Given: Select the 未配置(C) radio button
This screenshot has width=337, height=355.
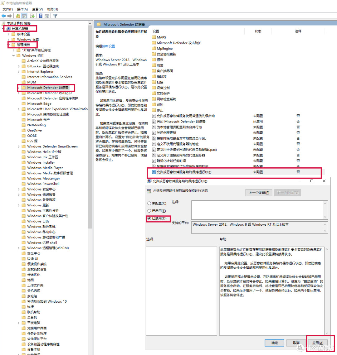Looking at the screenshot, I should coord(149,203).
